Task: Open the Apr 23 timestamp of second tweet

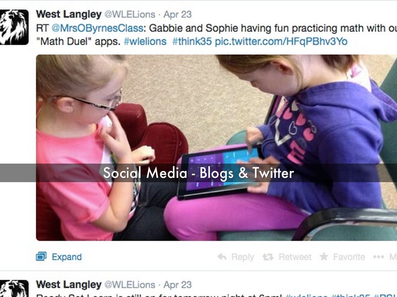Action: coord(178,285)
